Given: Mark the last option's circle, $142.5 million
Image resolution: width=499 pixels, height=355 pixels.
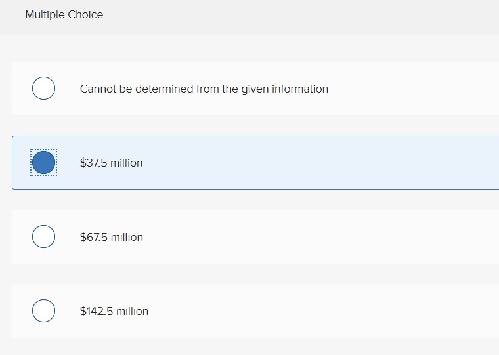Looking at the screenshot, I should (43, 311).
